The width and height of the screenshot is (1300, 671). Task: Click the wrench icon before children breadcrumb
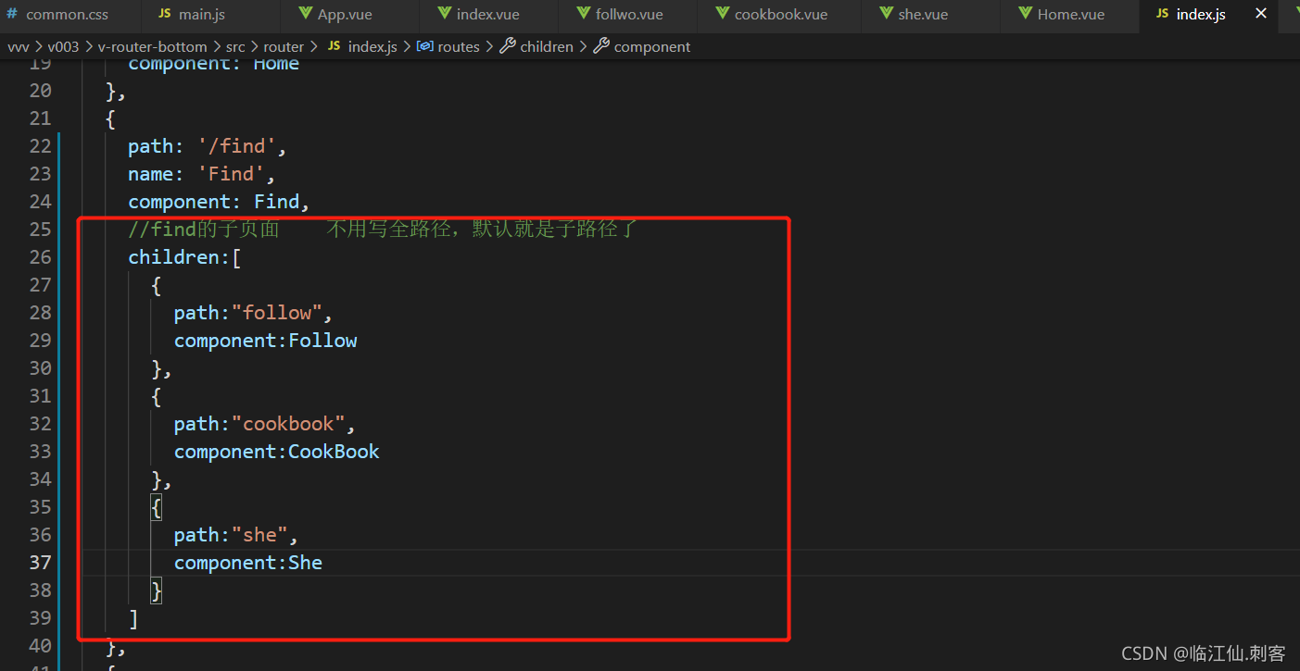tap(508, 46)
